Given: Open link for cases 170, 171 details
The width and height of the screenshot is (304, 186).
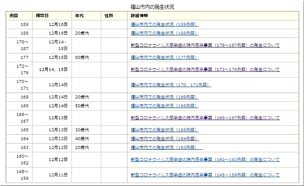Looking at the screenshot, I should tap(171, 85).
